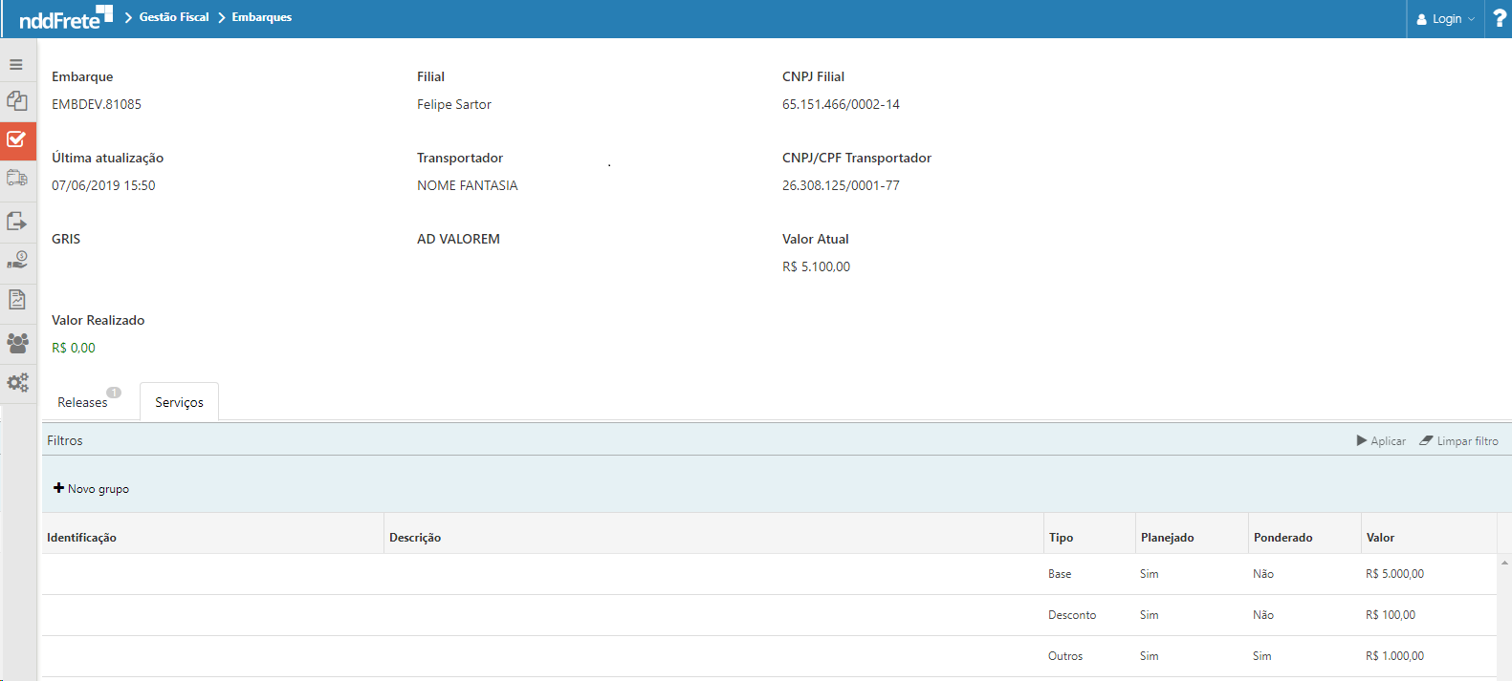This screenshot has height=681, width=1512.
Task: Add a filter with Novo grupo
Action: [x=92, y=489]
